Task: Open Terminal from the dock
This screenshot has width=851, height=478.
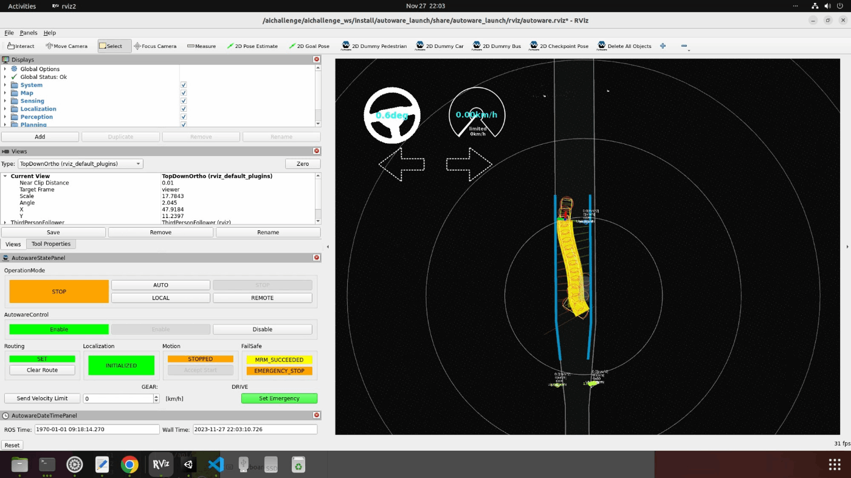Action: click(47, 465)
